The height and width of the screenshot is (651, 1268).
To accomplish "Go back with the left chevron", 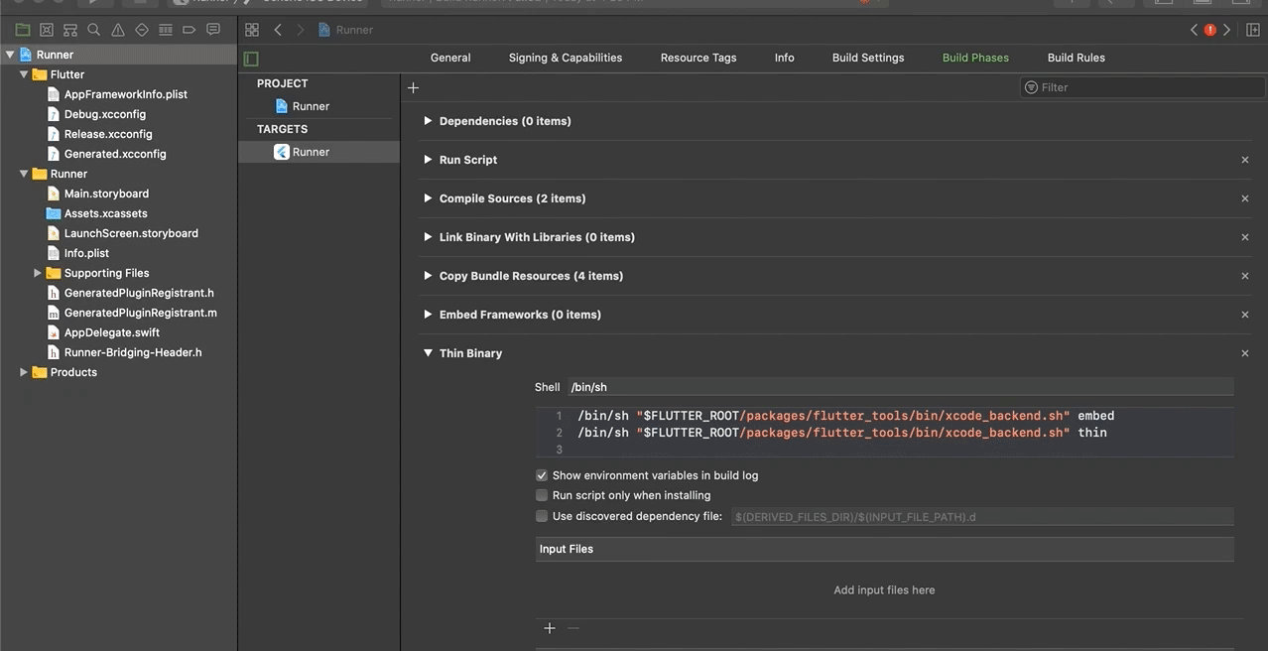I will tap(278, 30).
